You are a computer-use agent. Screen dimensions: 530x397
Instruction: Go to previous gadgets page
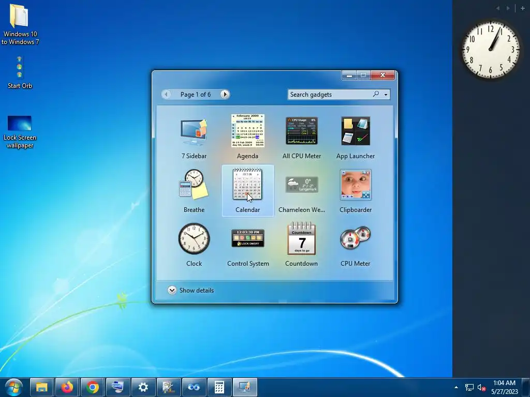click(166, 94)
